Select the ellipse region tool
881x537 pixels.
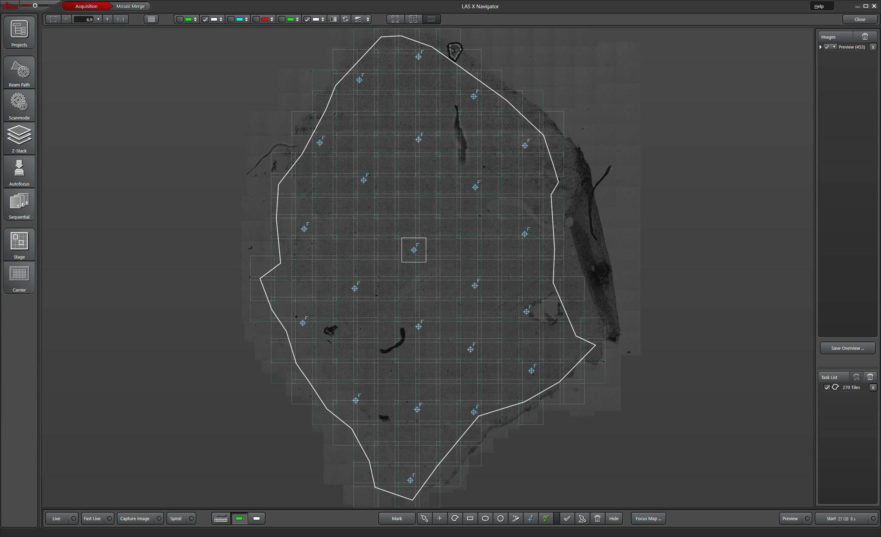point(485,518)
